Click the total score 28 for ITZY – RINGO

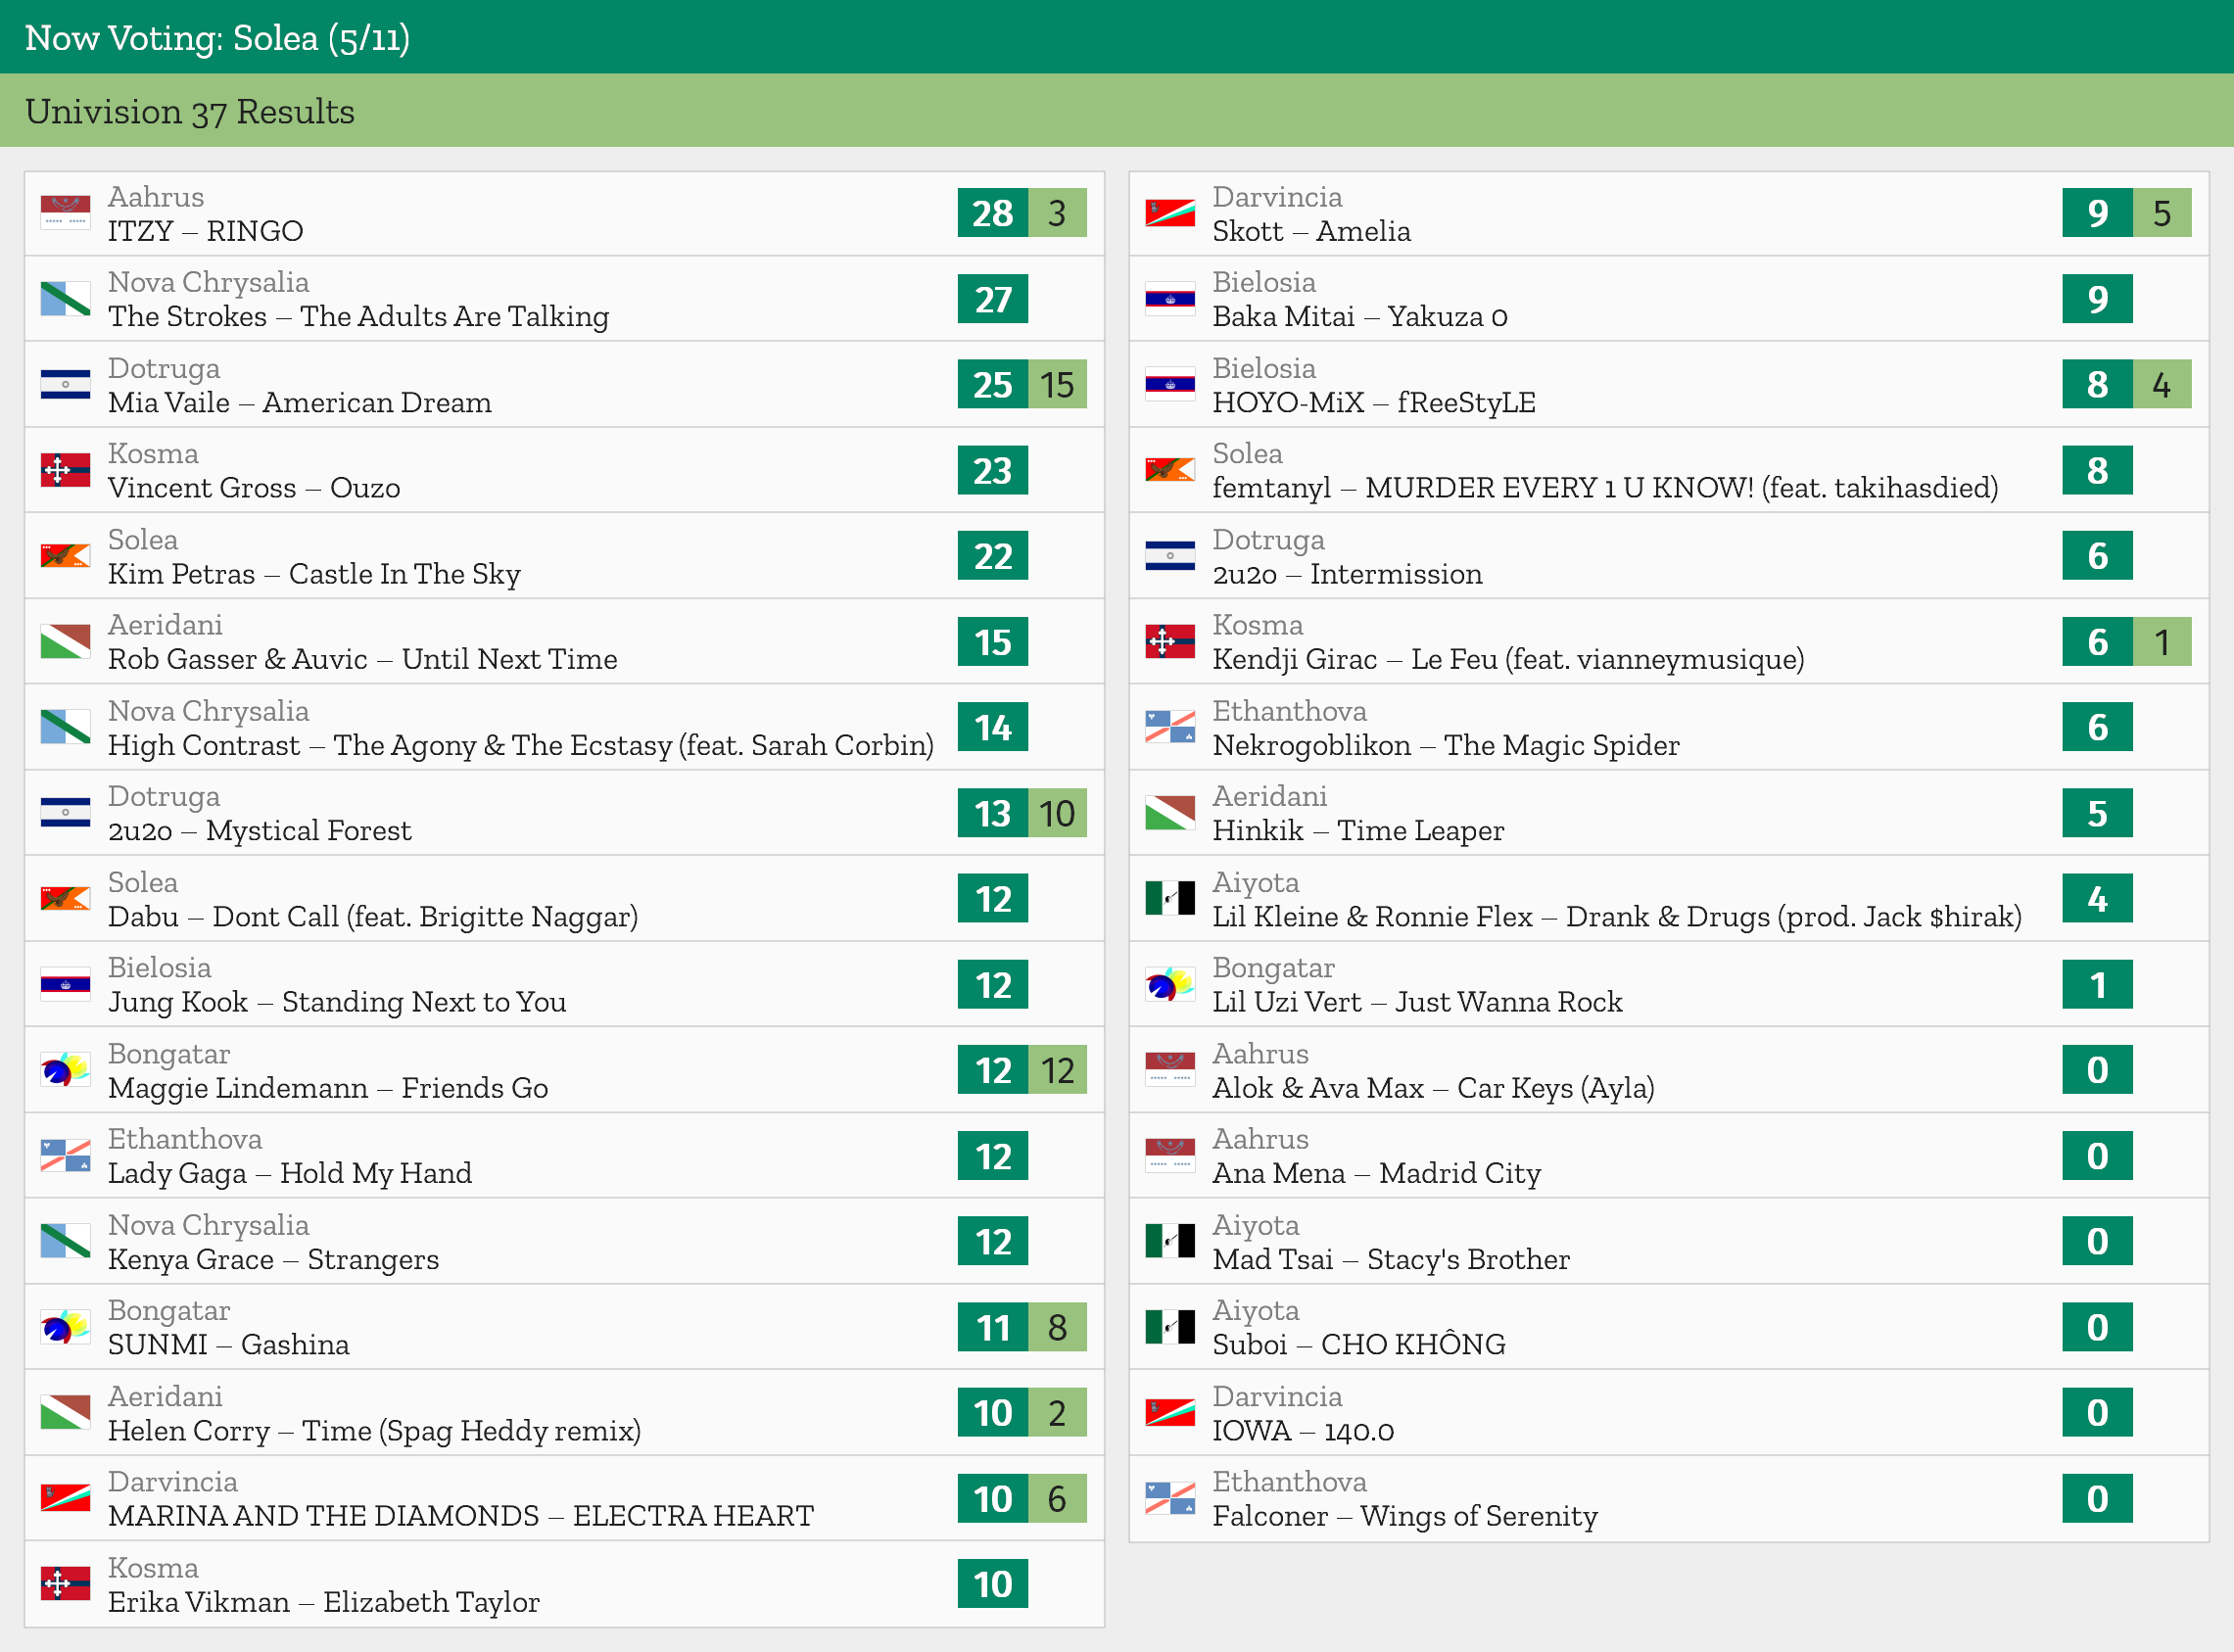tap(993, 213)
